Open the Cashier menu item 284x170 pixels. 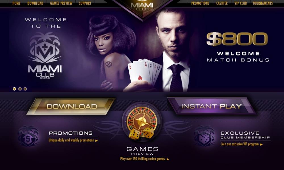(x=222, y=3)
